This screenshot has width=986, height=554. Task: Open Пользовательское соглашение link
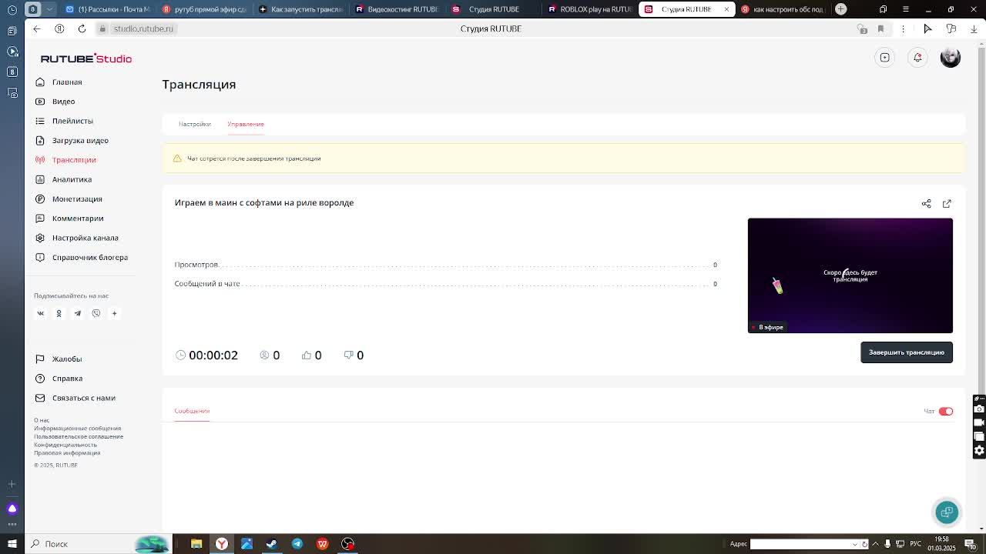coord(79,436)
